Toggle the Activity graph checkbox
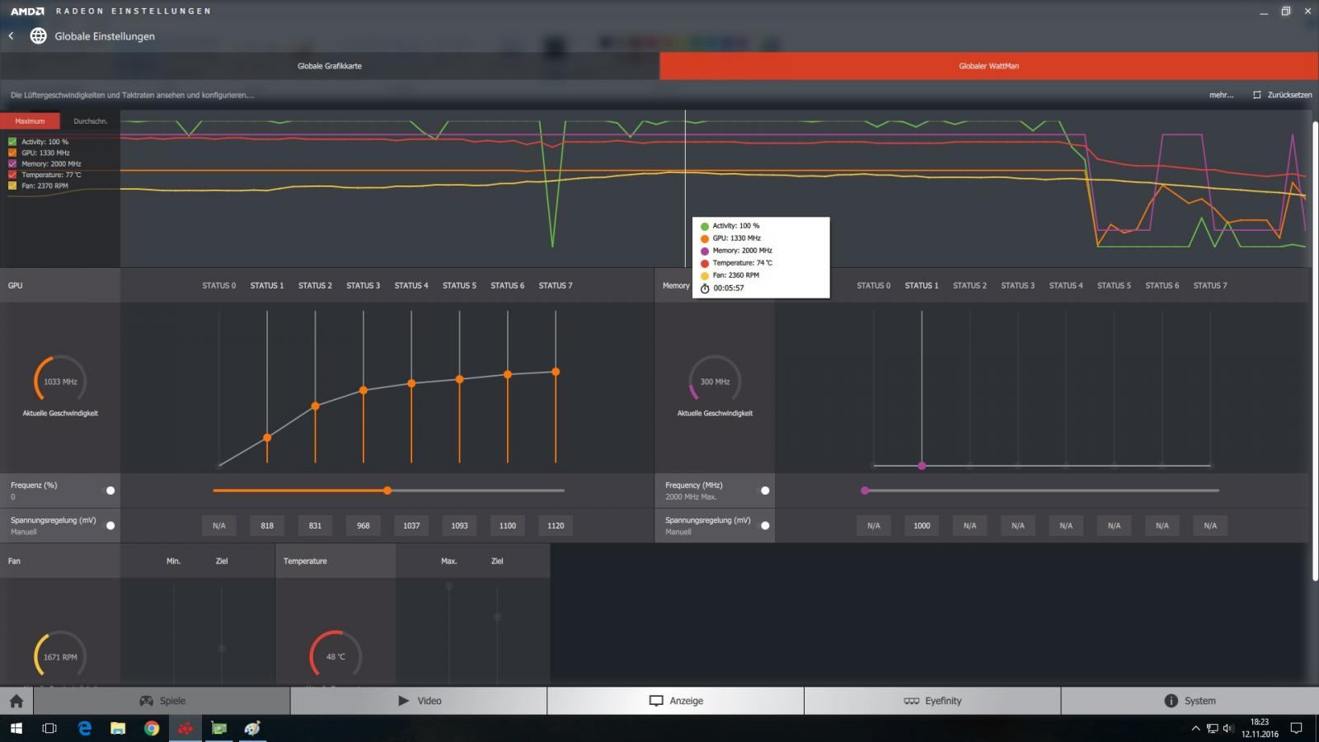This screenshot has height=742, width=1319. click(x=12, y=142)
